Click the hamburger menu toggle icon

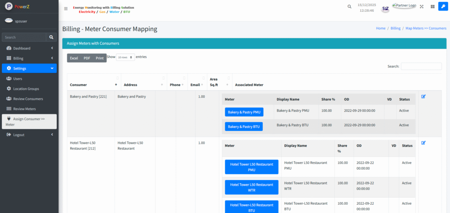point(66,8)
